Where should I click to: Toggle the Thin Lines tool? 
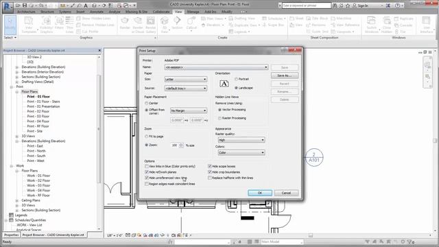coord(69,25)
